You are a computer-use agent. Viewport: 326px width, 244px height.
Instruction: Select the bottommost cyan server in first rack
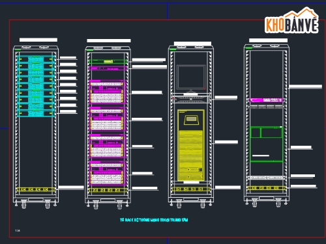coord(36,113)
